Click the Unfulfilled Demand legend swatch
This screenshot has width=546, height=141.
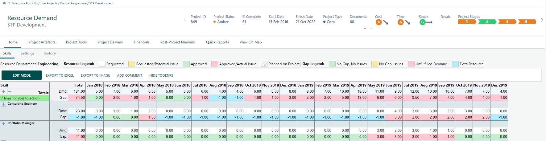pos(411,64)
